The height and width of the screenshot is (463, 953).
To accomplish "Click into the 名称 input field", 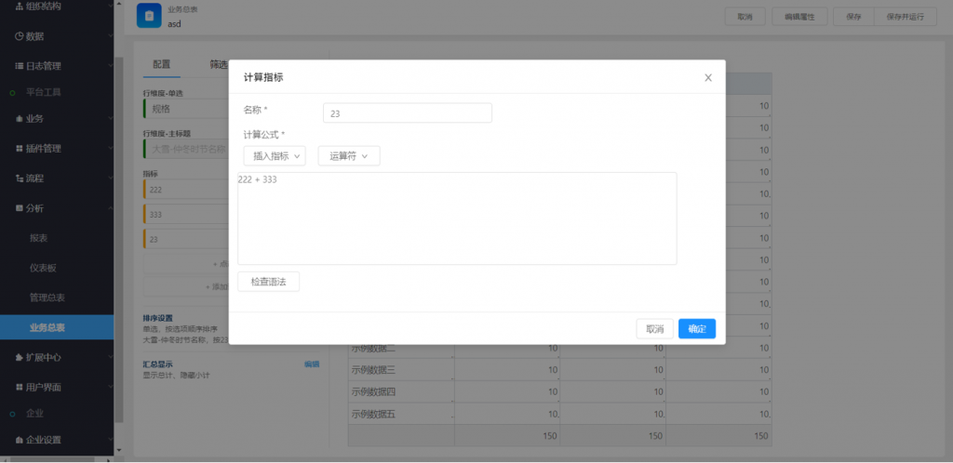I will [407, 113].
